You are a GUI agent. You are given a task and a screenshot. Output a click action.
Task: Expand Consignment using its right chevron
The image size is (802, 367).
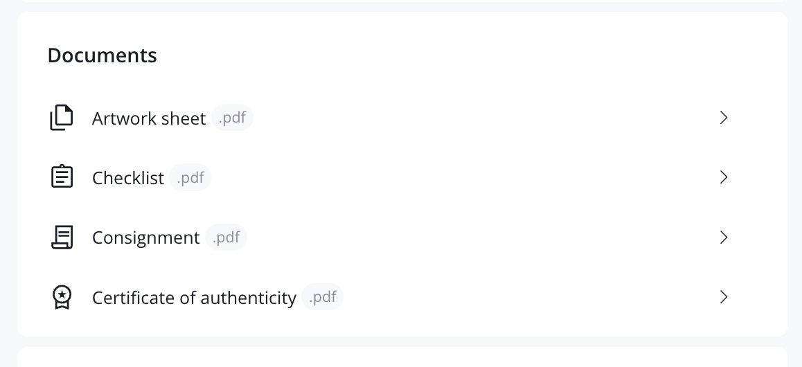pyautogui.click(x=723, y=238)
